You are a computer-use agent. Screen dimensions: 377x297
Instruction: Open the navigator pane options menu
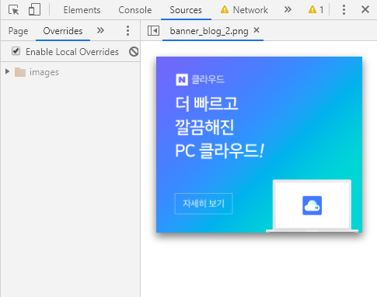[x=127, y=31]
